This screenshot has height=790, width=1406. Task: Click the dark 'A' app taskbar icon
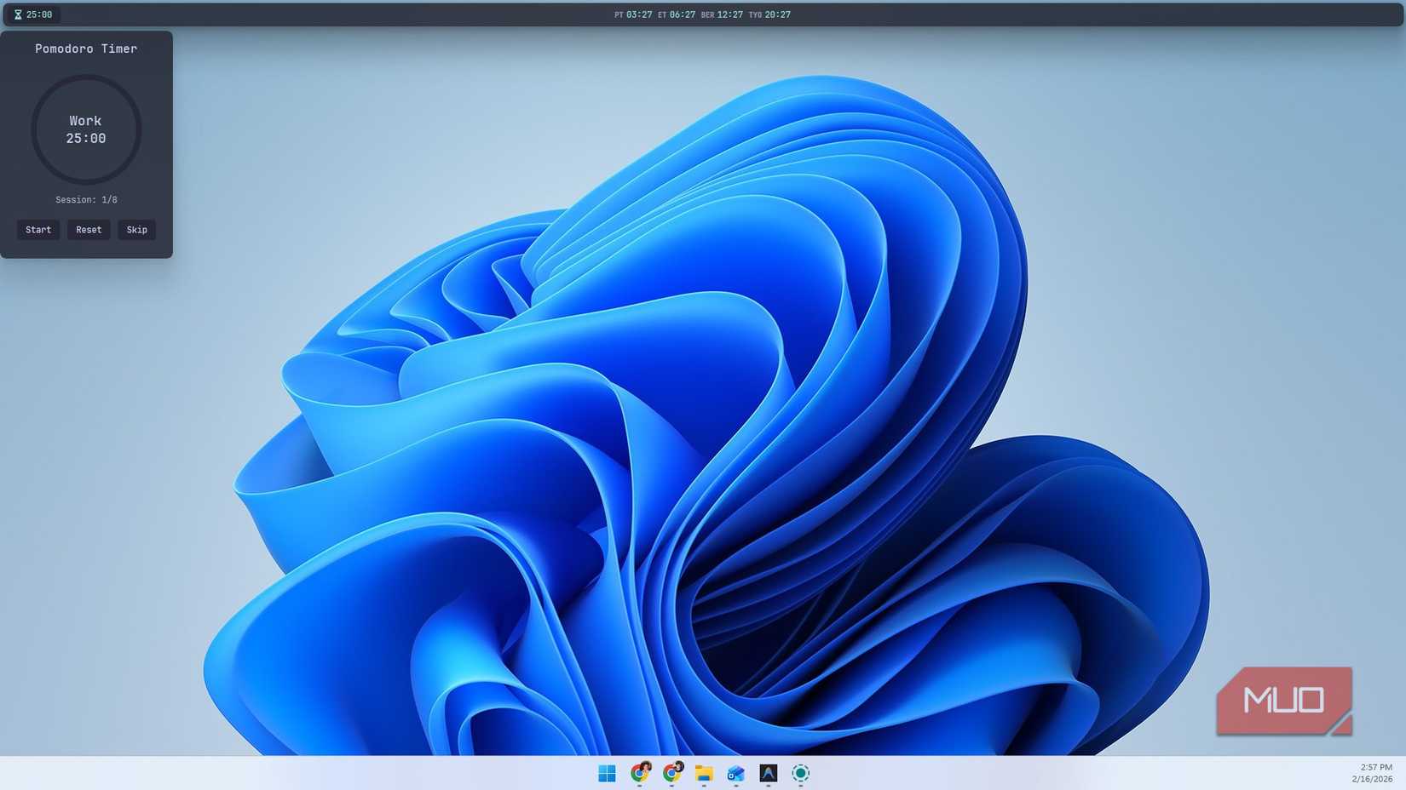click(x=768, y=773)
